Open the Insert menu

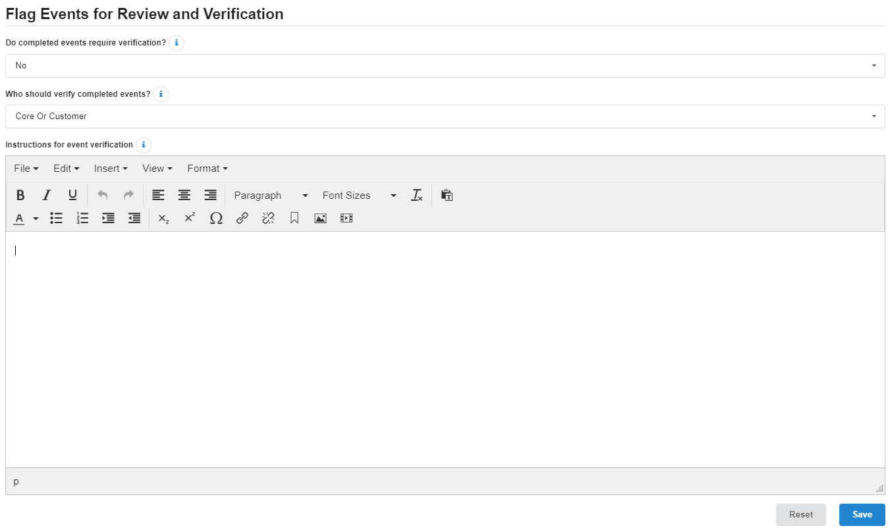pyautogui.click(x=111, y=169)
